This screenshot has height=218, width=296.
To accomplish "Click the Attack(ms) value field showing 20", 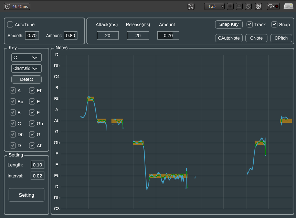I will click(108, 35).
